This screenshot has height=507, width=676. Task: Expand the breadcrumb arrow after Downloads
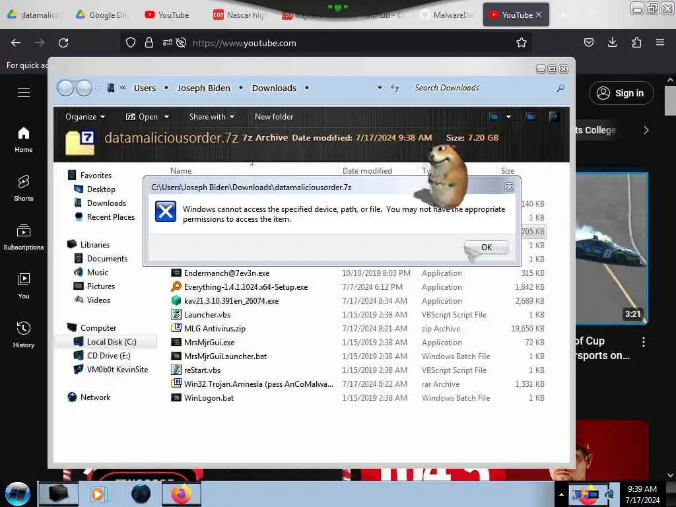click(x=306, y=88)
